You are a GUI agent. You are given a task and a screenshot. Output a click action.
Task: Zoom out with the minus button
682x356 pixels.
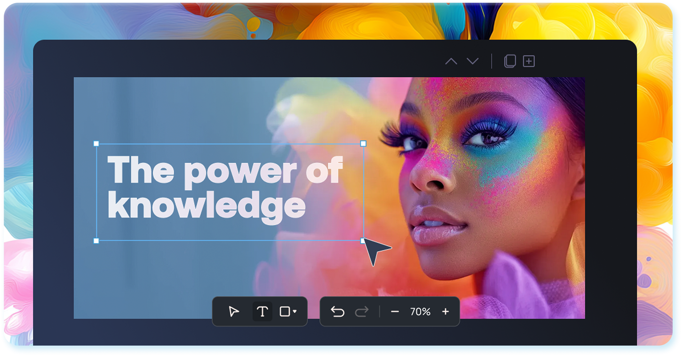(x=395, y=312)
